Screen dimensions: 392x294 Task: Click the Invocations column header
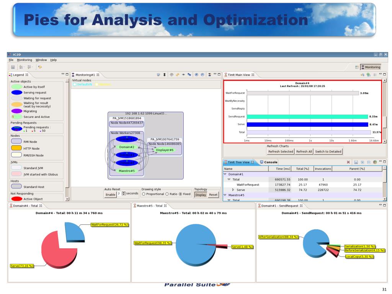tap(323, 169)
